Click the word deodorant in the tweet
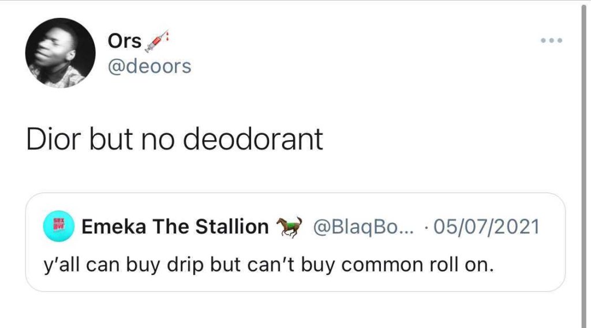 [x=253, y=139]
